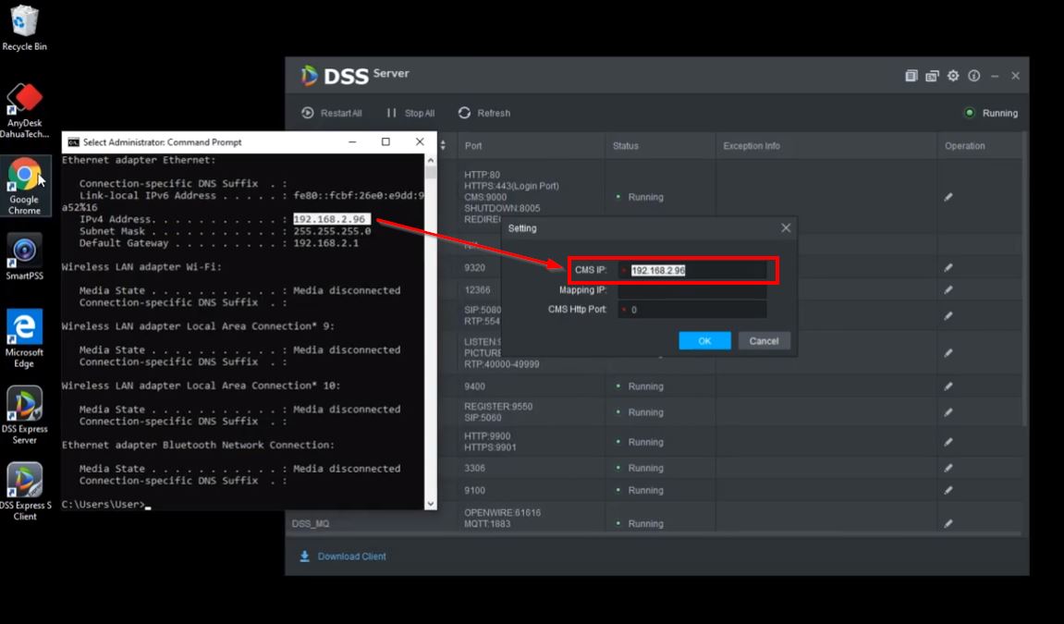Open SmartPSS desktop shortcut
This screenshot has height=624, width=1064.
click(24, 251)
